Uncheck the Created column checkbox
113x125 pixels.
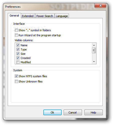point(18,58)
